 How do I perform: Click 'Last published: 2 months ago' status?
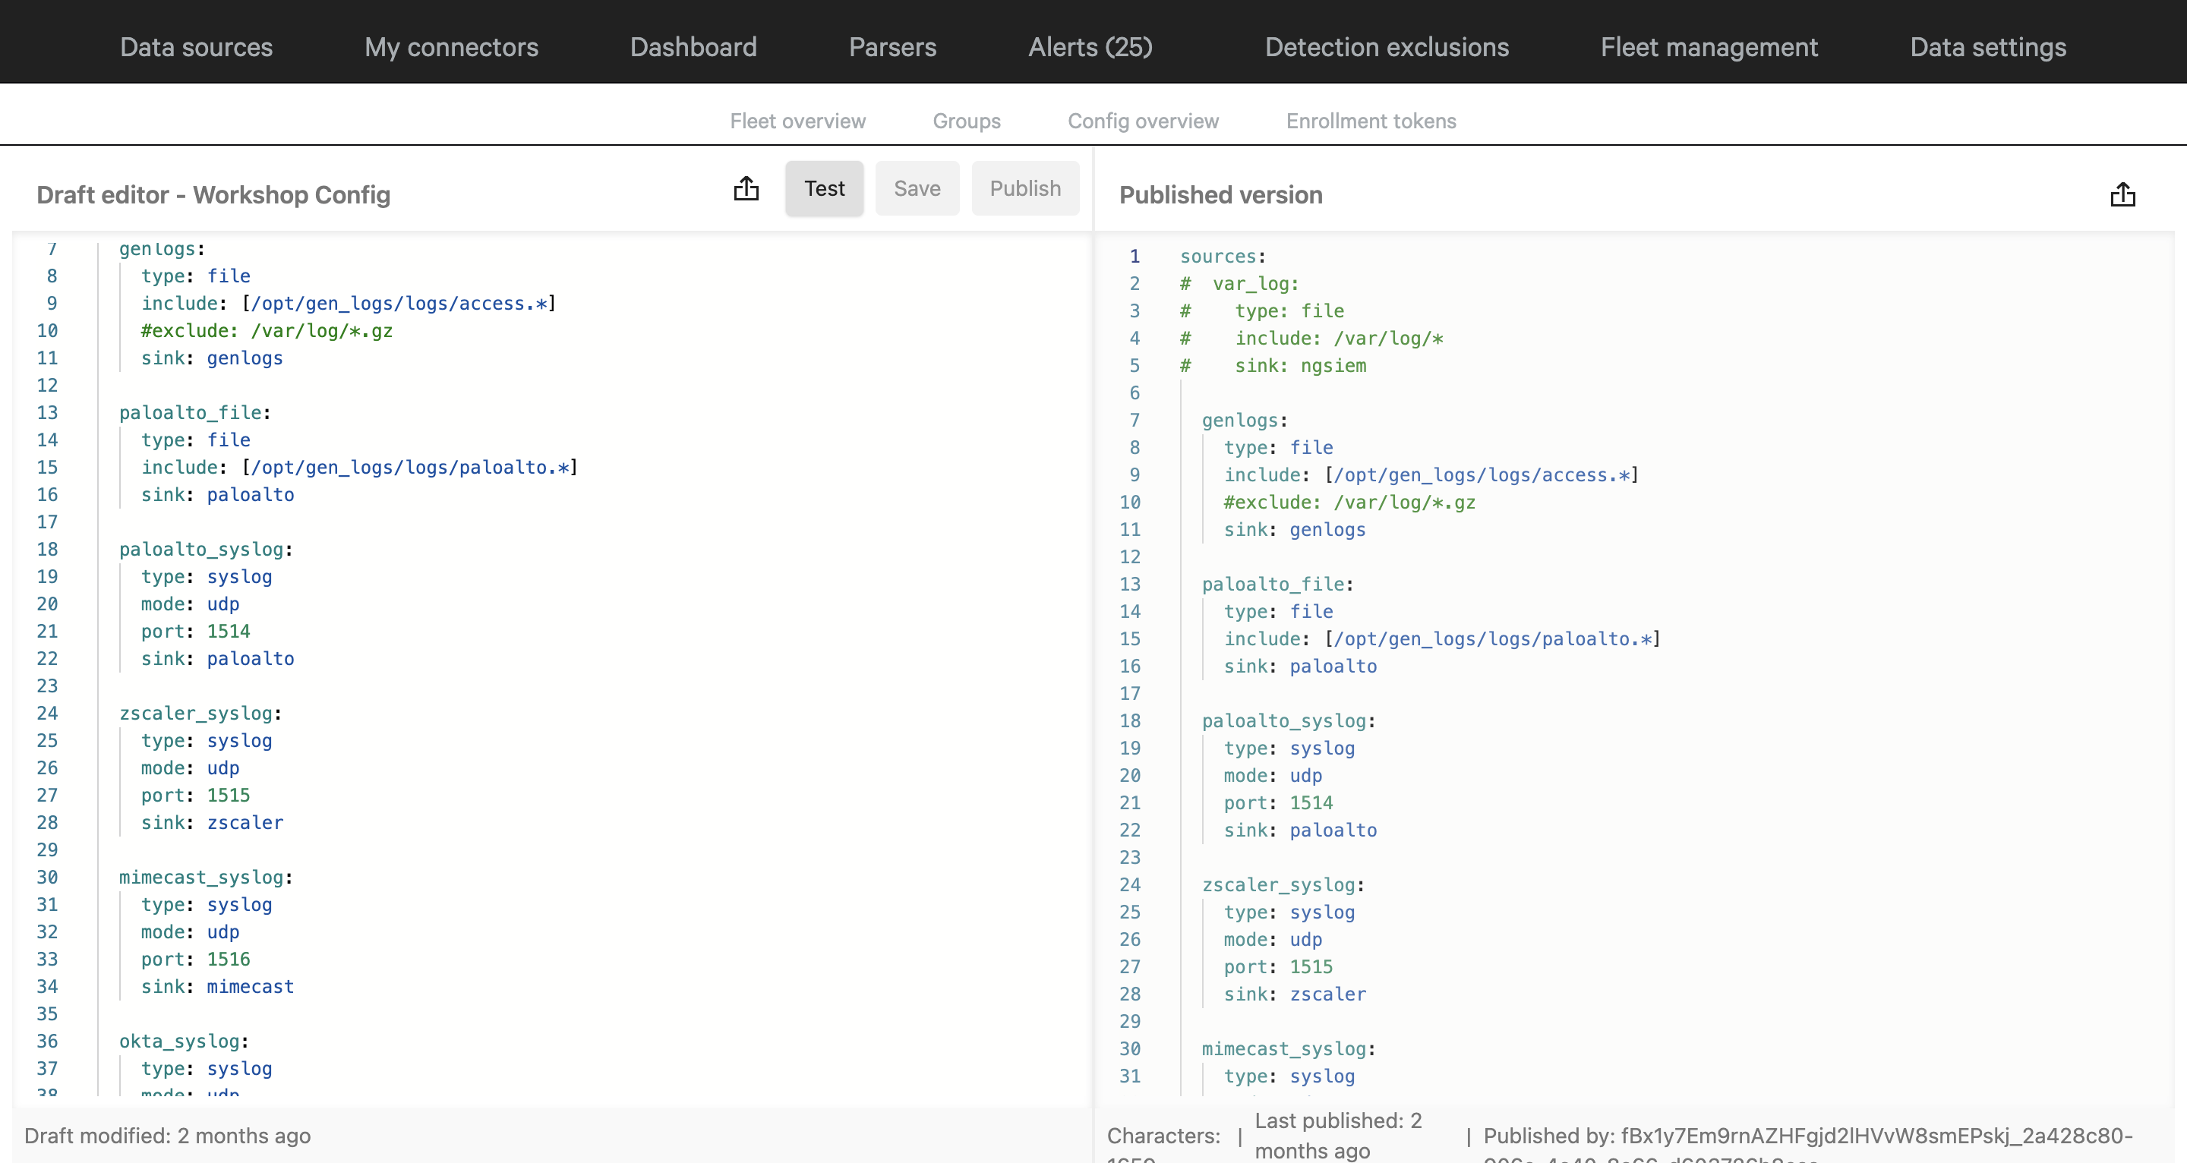tap(1338, 1136)
